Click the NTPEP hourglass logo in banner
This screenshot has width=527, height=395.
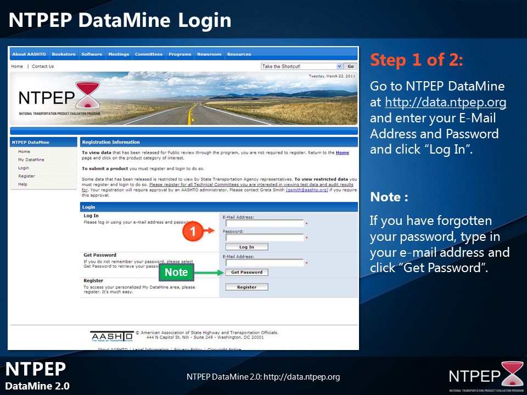[88, 95]
